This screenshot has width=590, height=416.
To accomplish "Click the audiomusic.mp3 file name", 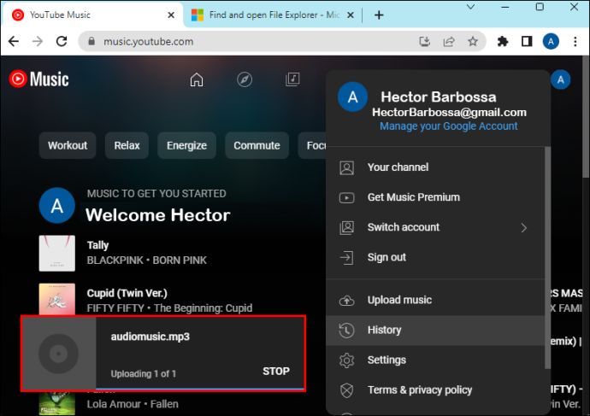I will point(150,337).
